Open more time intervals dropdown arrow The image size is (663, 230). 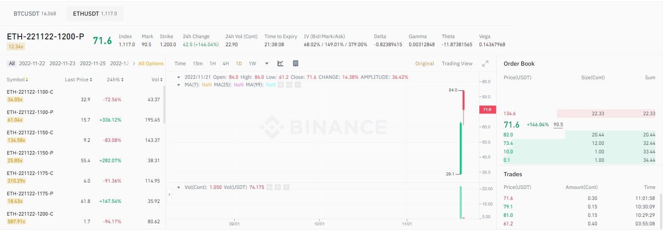[x=267, y=64]
